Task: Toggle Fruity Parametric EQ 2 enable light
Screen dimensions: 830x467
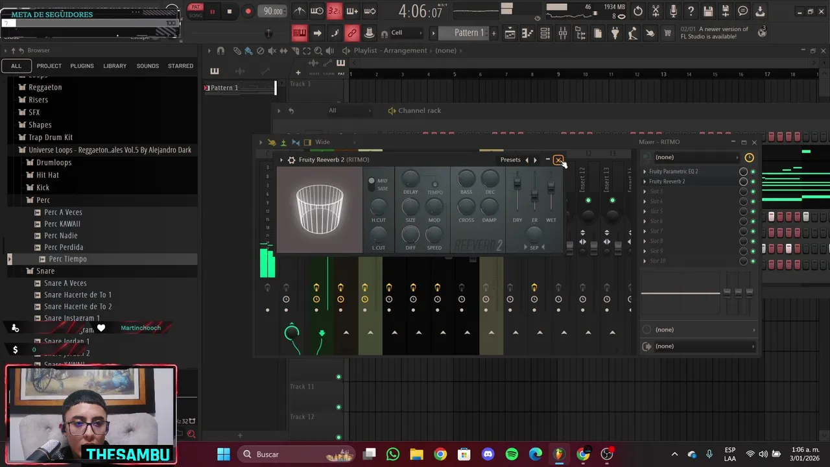Action: 753,172
